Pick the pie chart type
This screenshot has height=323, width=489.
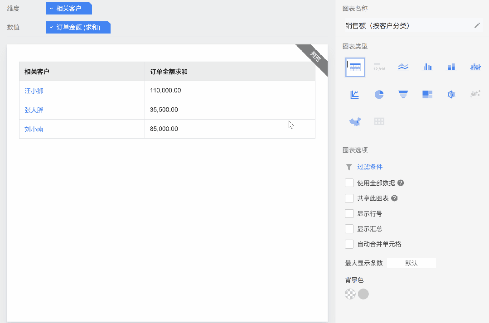coord(379,95)
